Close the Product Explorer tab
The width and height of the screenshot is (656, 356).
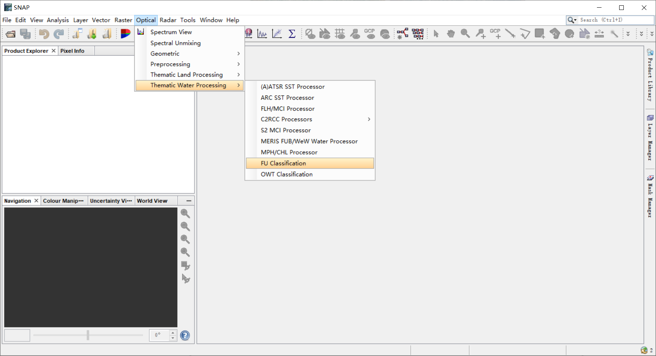(x=53, y=51)
